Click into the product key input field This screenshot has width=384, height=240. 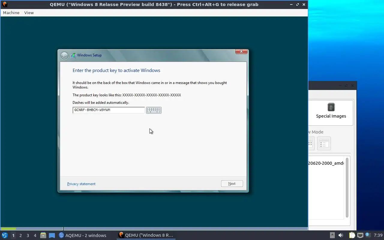click(x=109, y=110)
